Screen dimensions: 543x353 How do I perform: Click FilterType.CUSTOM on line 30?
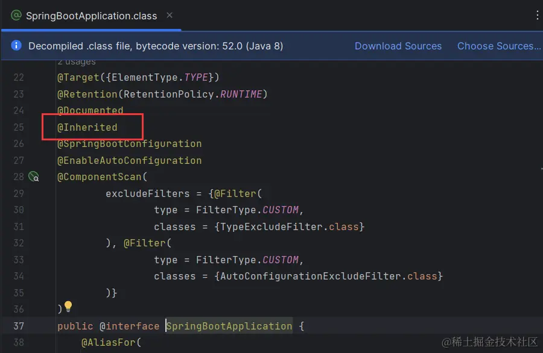247,210
